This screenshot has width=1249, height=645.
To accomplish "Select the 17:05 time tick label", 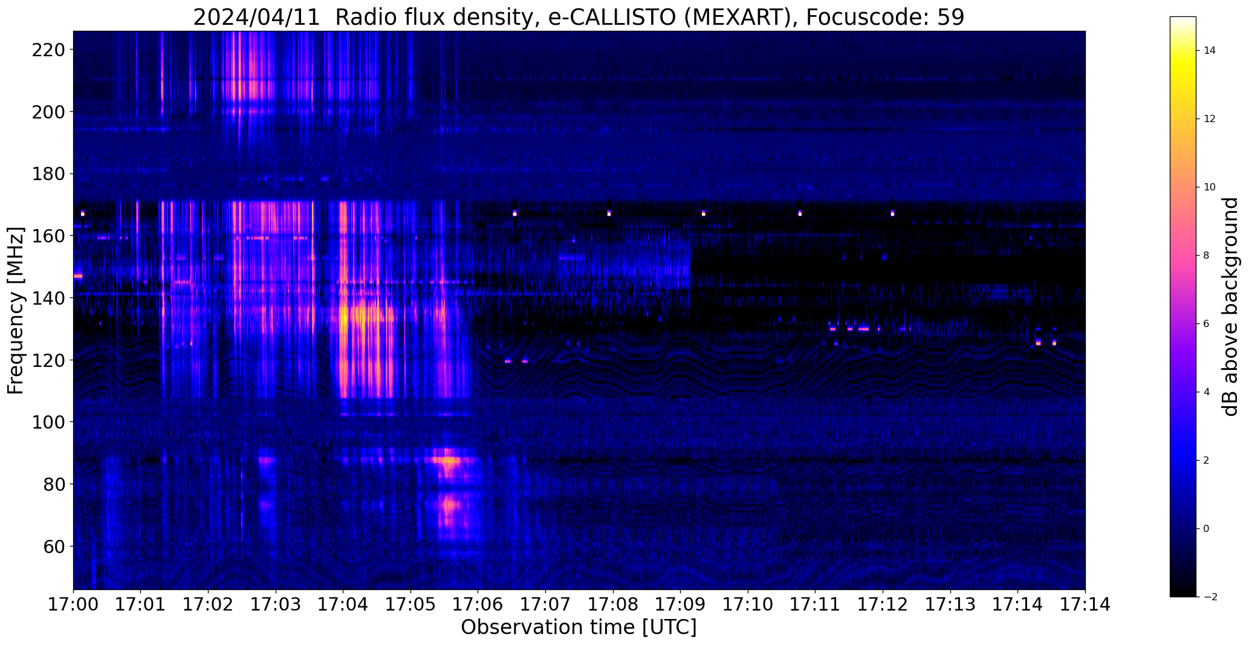I will 410,605.
